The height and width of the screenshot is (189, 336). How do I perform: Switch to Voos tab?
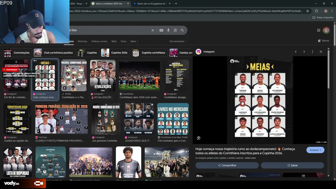click(123, 41)
